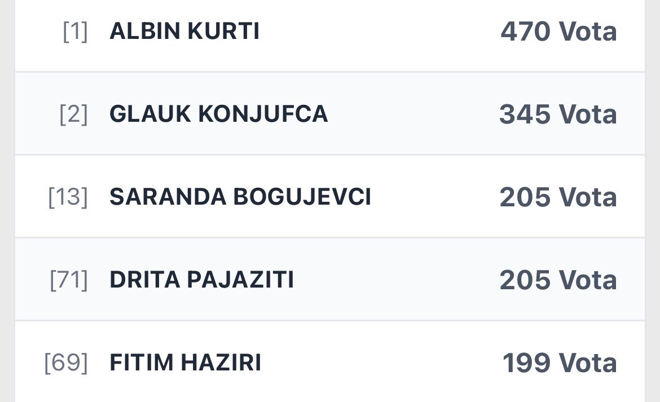Click the 470 Vota count

tap(558, 32)
